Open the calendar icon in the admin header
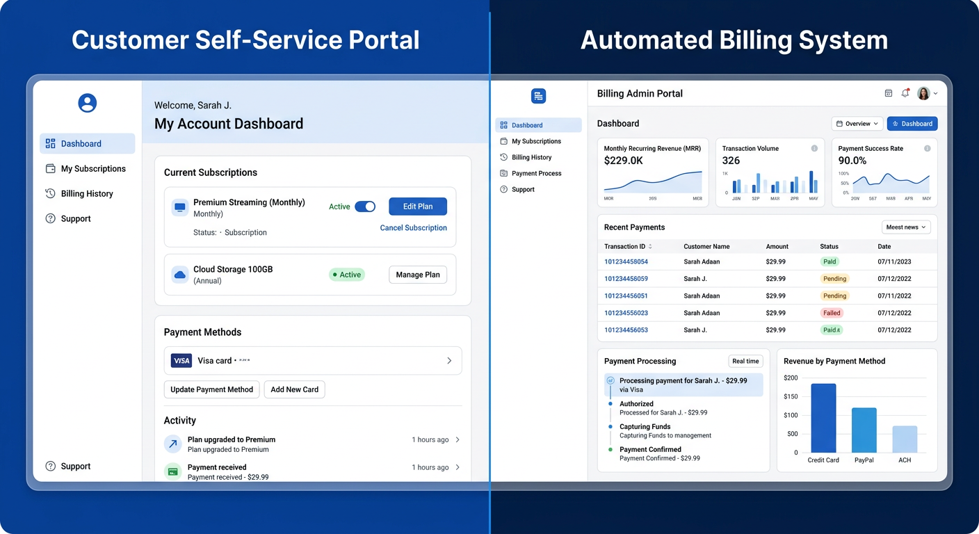 click(888, 92)
